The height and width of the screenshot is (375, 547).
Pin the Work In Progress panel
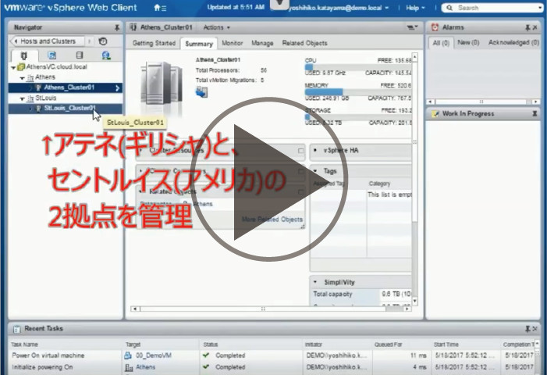click(x=535, y=114)
